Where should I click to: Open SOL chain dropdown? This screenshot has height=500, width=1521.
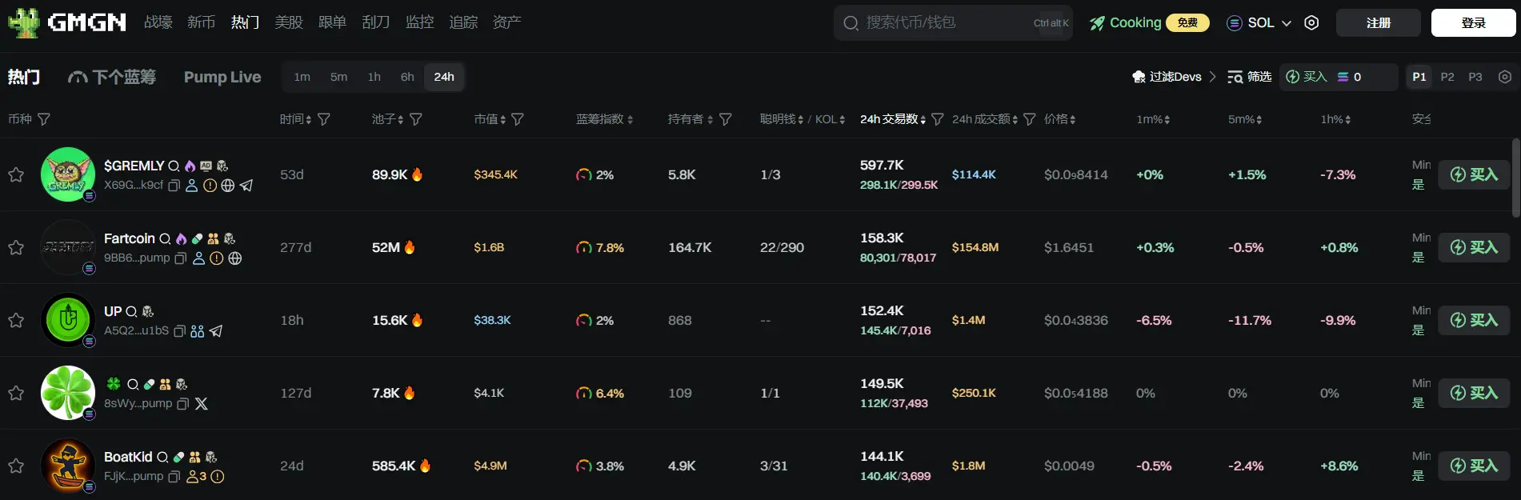[1259, 22]
